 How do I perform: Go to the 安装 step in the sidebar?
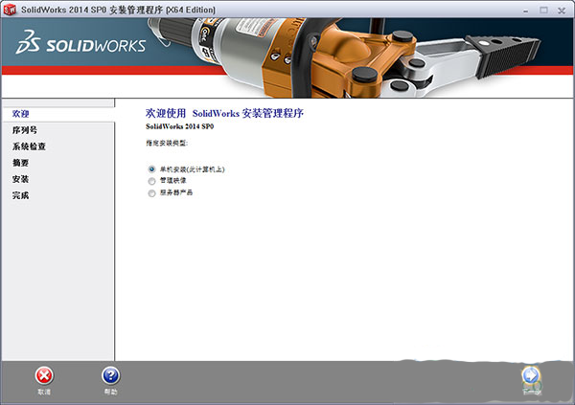coord(20,179)
